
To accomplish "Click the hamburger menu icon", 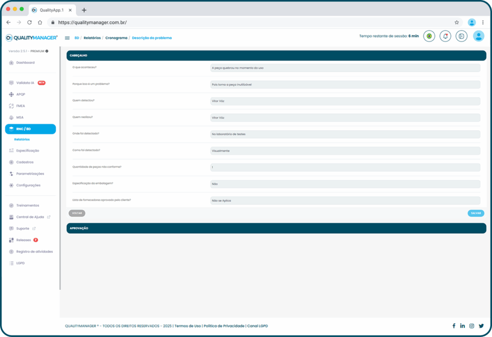I will click(x=67, y=37).
